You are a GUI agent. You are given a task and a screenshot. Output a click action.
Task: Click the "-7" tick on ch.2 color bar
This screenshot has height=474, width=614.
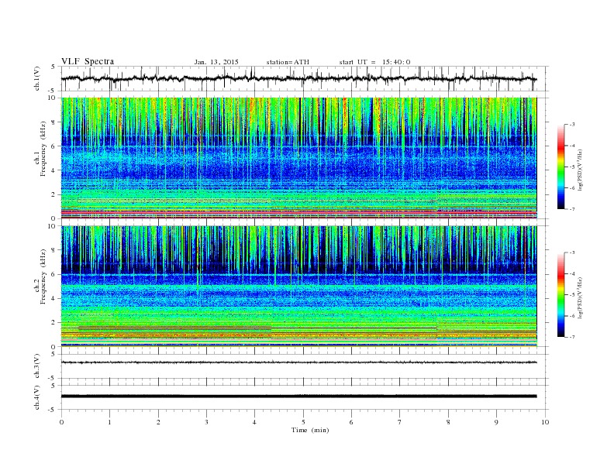[571, 337]
